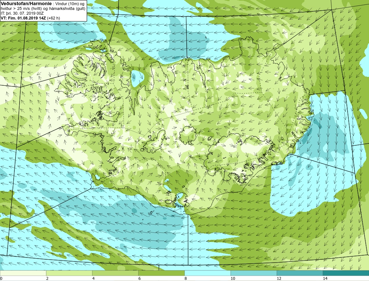Click the 'VT: Fim. 01.08.2019 14Z' valid time
Screen dimensions: 369x281
tap(23, 18)
